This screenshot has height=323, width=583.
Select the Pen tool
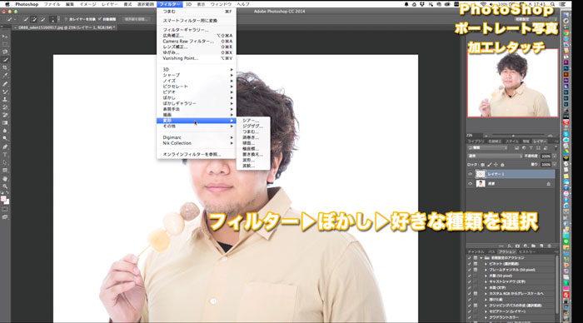point(5,147)
